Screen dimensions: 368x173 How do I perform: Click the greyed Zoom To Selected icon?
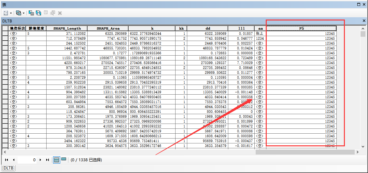(x=52, y=13)
